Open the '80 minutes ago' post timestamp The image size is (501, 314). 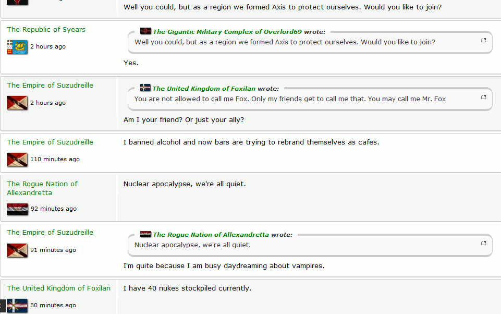pos(53,306)
